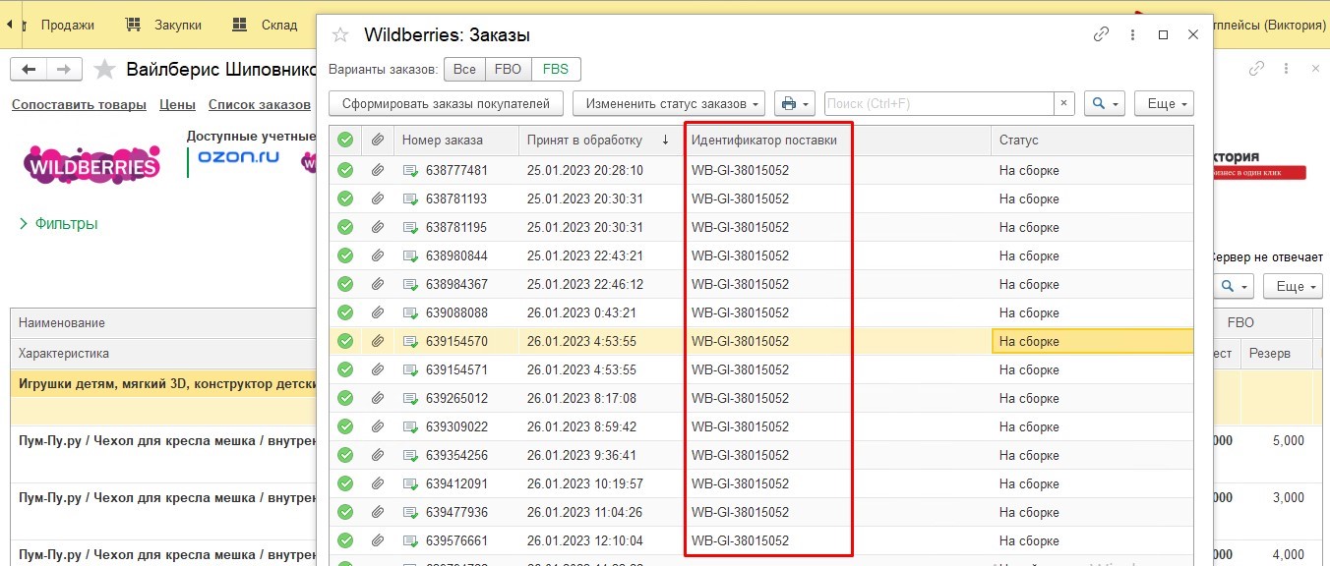Viewport: 1330px width, 566px height.
Task: Open the Сопоставить товары link
Action: [79, 104]
